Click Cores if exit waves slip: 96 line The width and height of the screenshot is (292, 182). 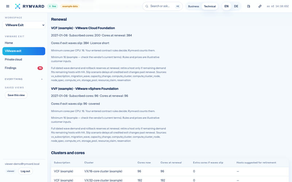(x=76, y=104)
